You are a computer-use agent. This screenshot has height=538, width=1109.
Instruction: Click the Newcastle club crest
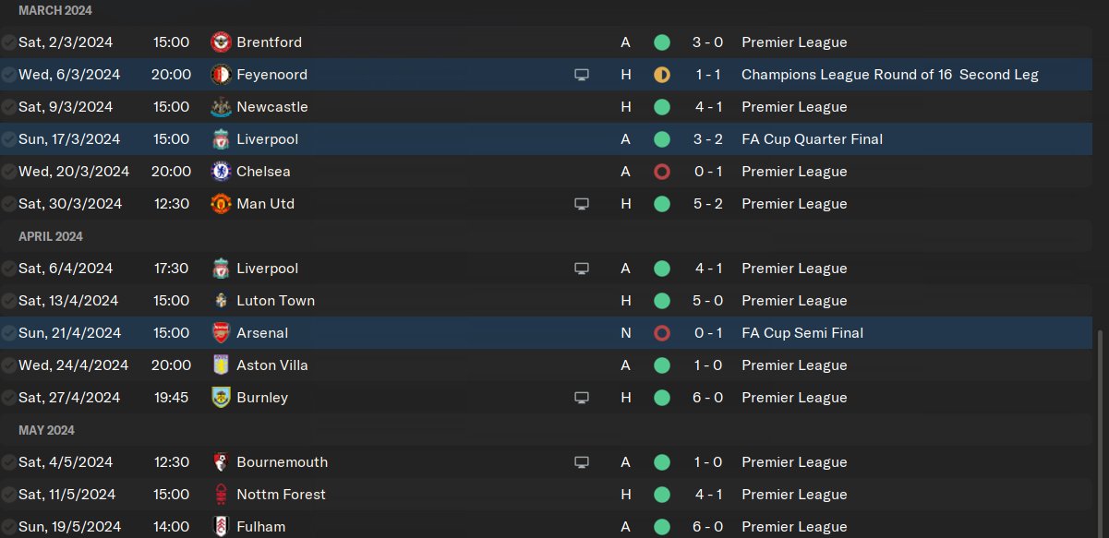pyautogui.click(x=221, y=107)
